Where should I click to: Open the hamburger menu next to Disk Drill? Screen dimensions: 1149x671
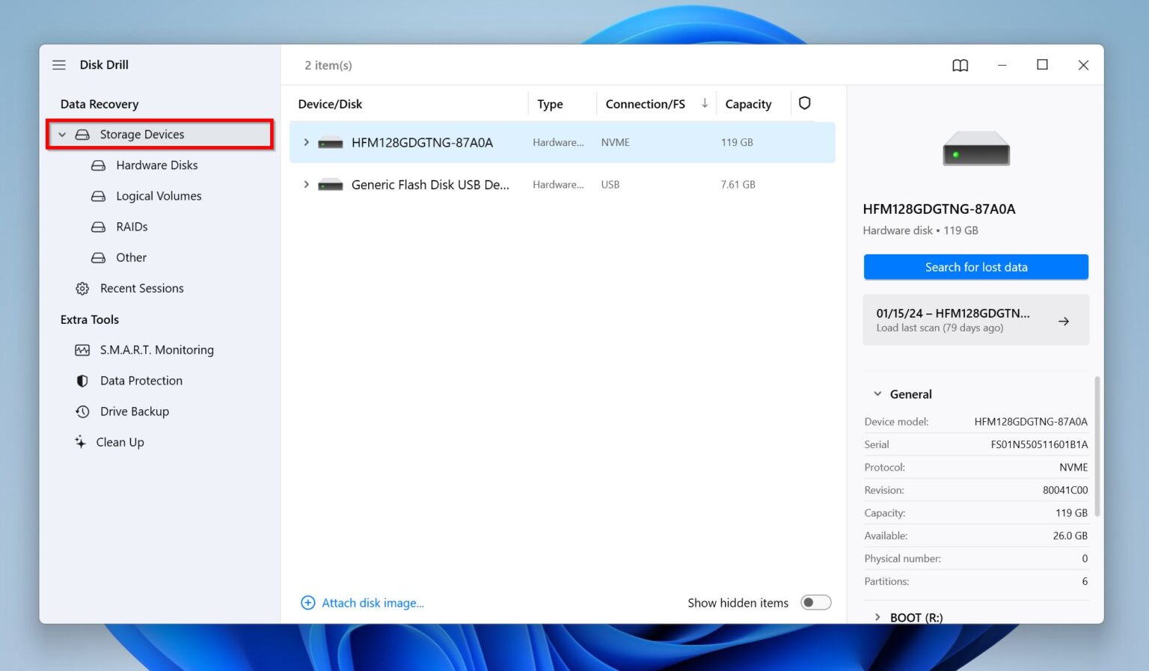(58, 64)
